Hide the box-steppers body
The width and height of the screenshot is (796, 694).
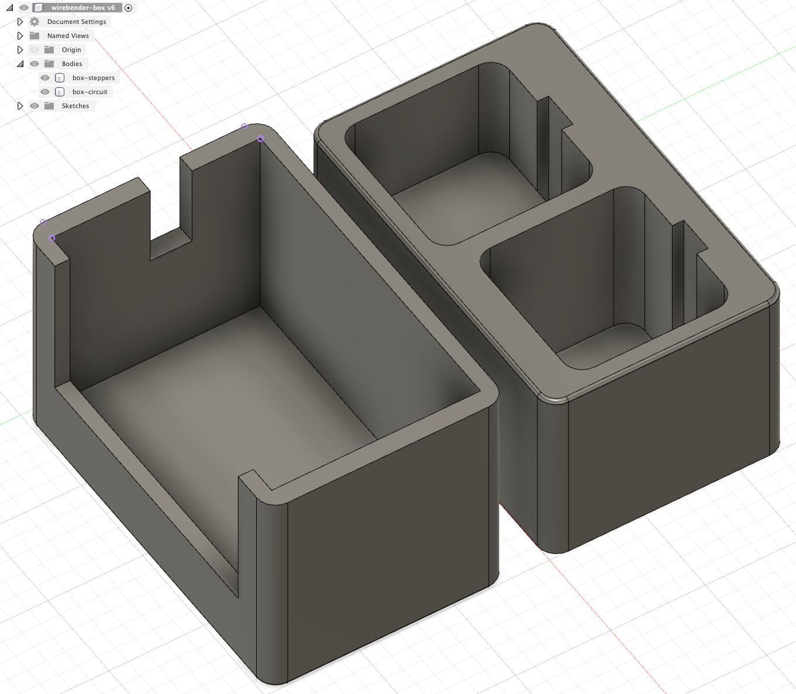click(x=45, y=78)
